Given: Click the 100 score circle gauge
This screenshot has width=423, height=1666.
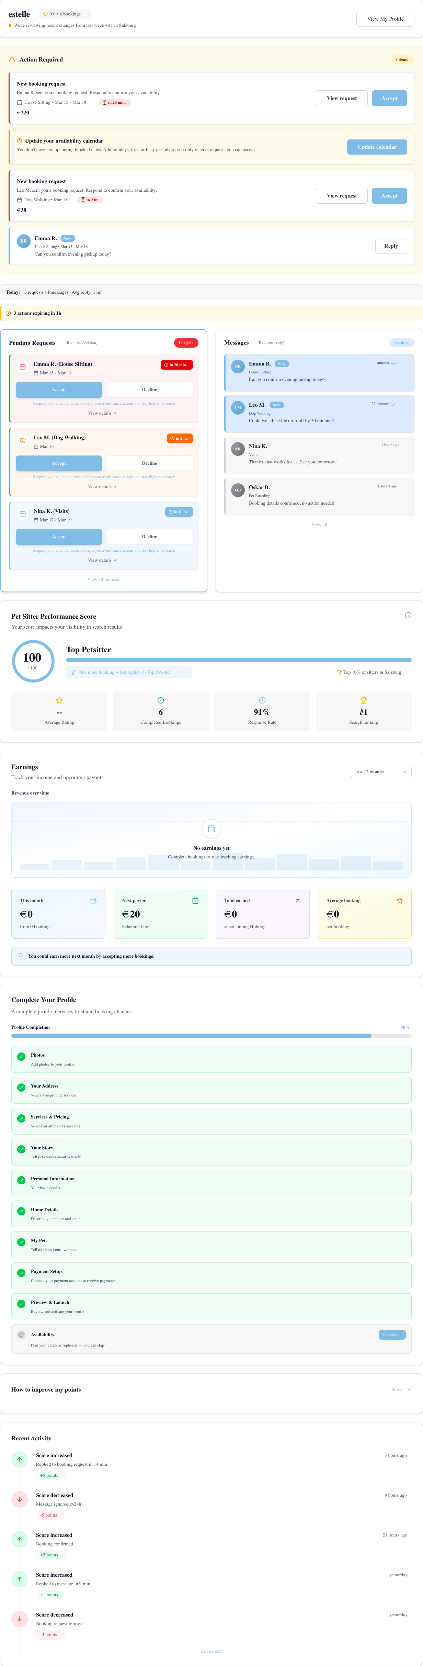Looking at the screenshot, I should click(x=32, y=661).
